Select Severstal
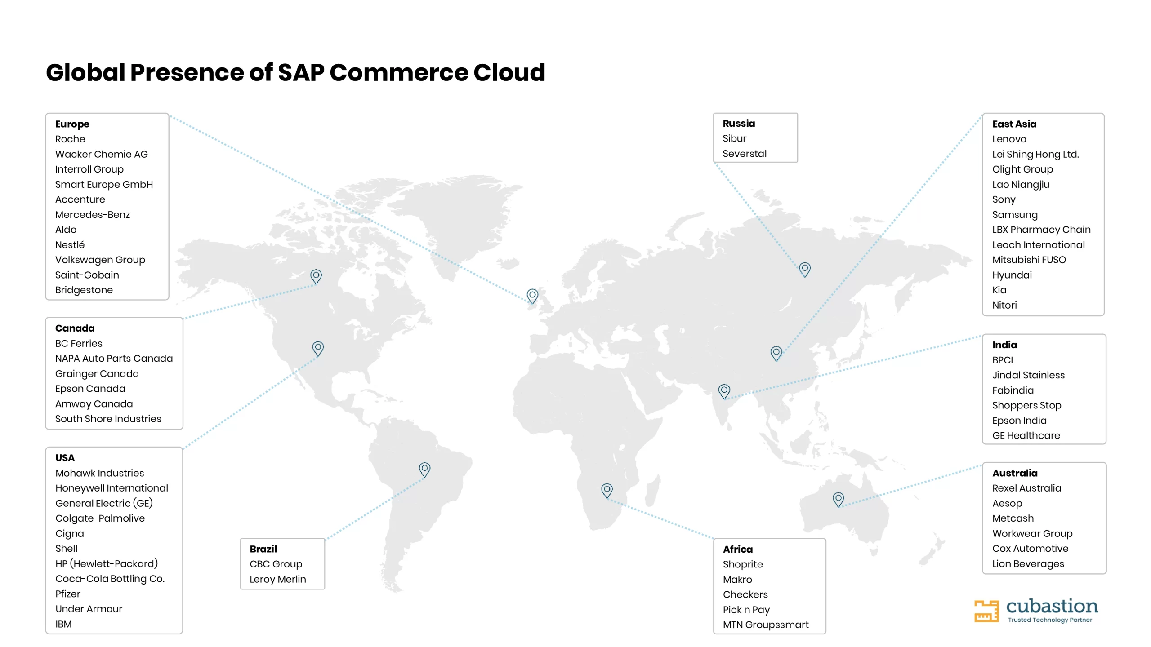The width and height of the screenshot is (1151, 647). coord(745,154)
